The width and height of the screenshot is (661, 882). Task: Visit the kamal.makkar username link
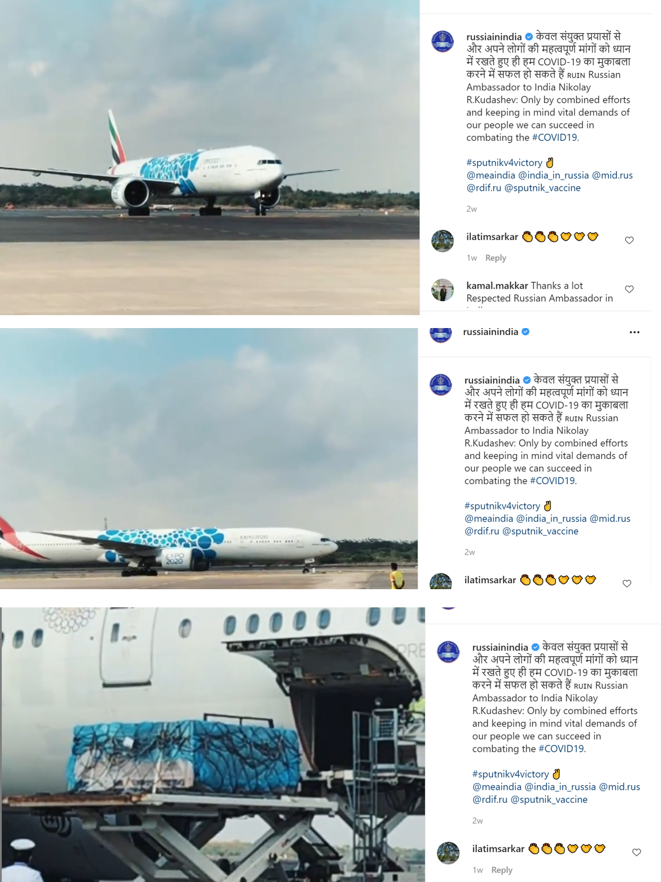tap(497, 286)
